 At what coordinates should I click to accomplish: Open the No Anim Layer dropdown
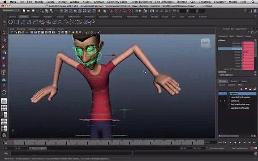217,148
